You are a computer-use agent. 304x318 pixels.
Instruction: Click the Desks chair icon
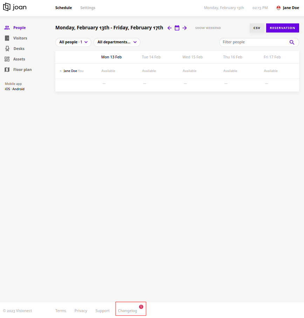coord(7,49)
